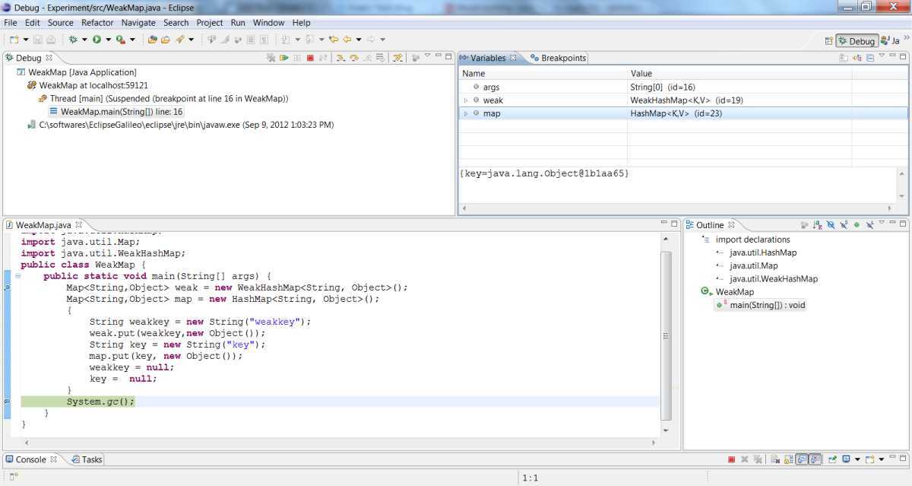Click the green Run toolbar icon
This screenshot has height=486, width=912.
point(97,40)
